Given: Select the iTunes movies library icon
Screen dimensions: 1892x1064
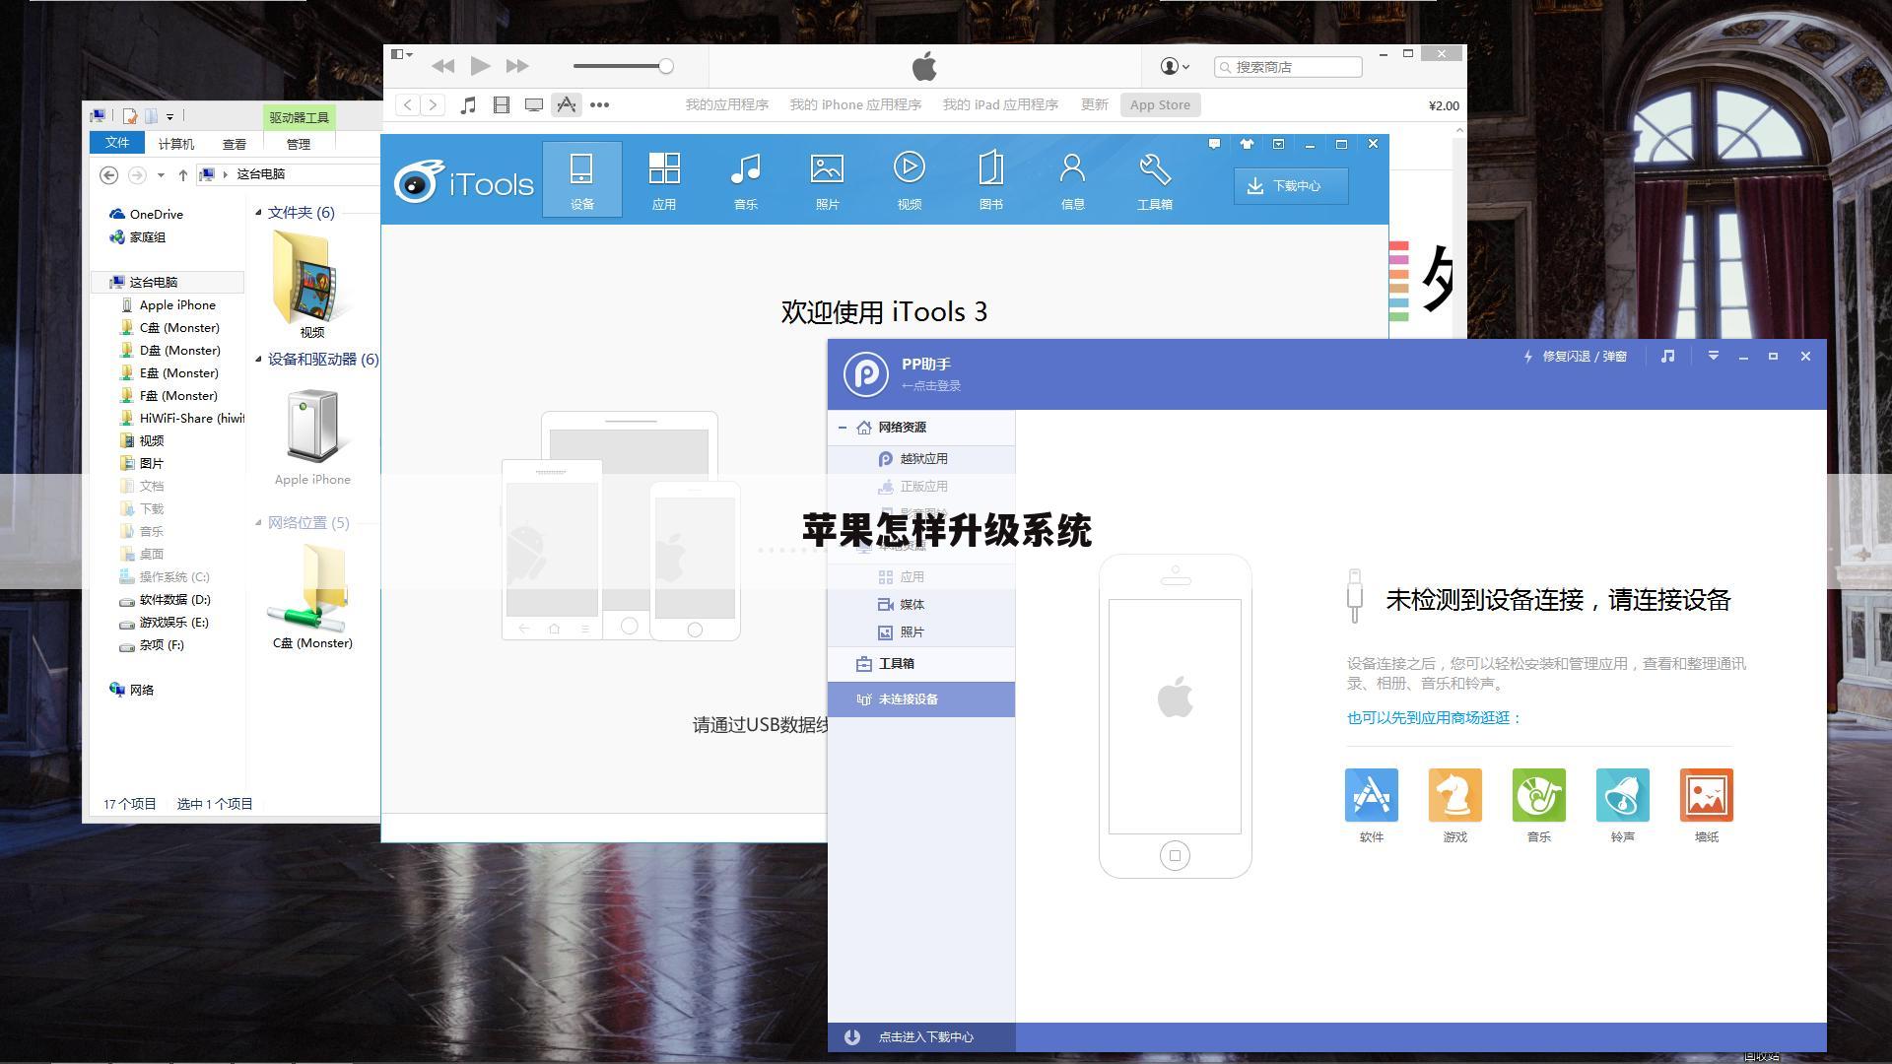Looking at the screenshot, I should click(x=501, y=104).
